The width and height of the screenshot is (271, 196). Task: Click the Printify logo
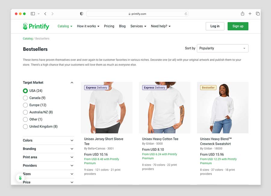coord(36,26)
